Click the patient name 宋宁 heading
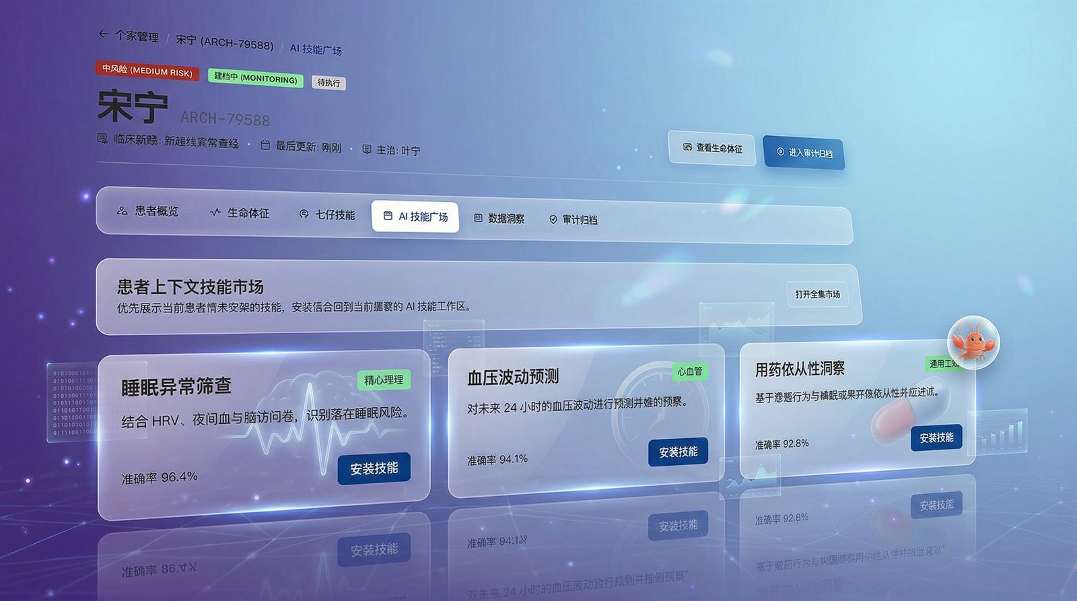This screenshot has width=1077, height=601. pos(132,107)
